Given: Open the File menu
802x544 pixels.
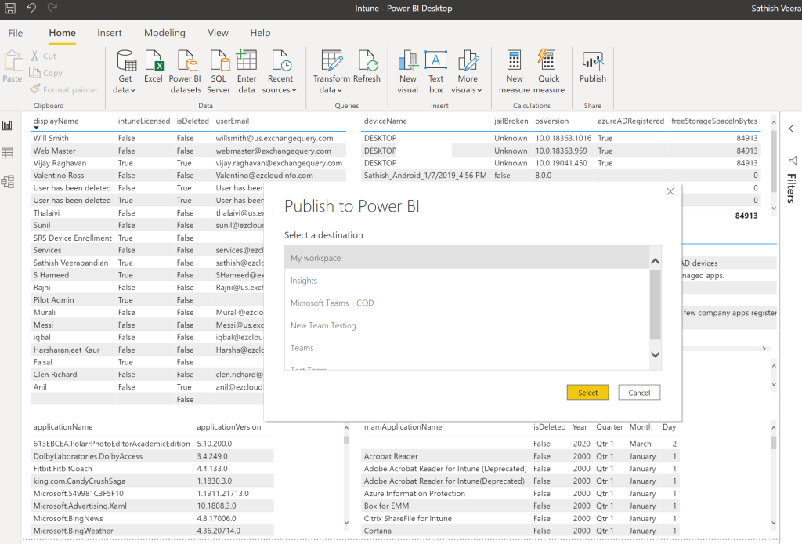Looking at the screenshot, I should tap(16, 33).
